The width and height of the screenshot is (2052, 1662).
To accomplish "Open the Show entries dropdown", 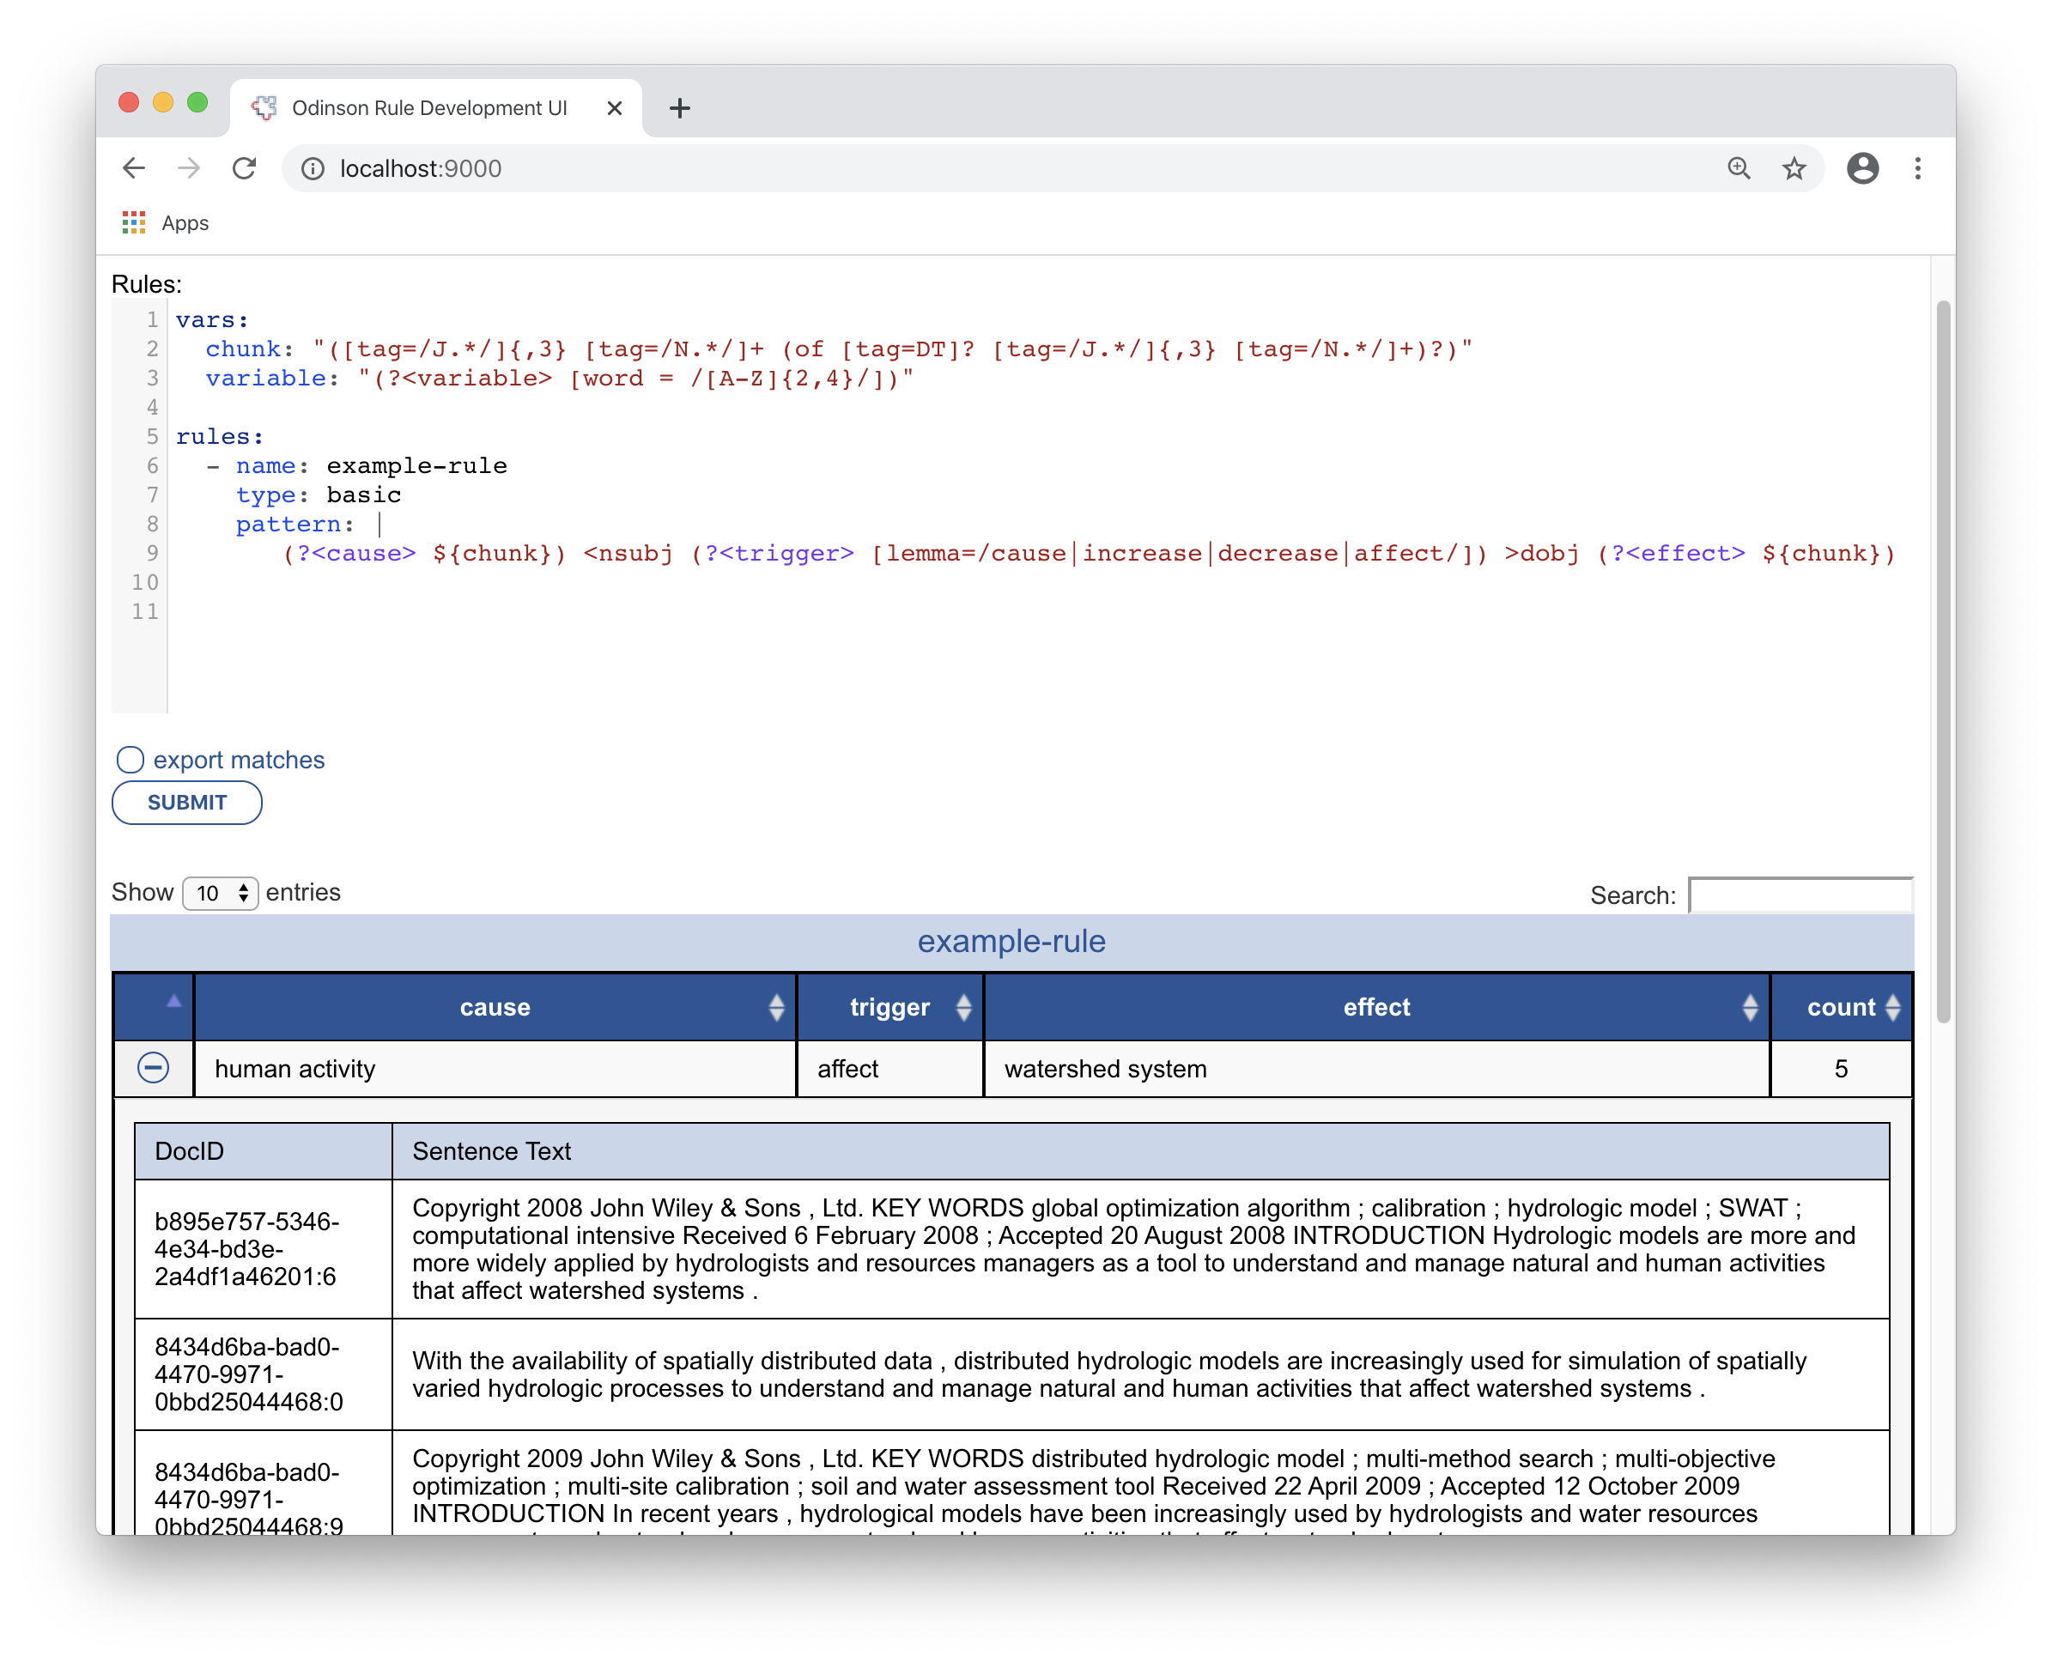I will pos(221,893).
